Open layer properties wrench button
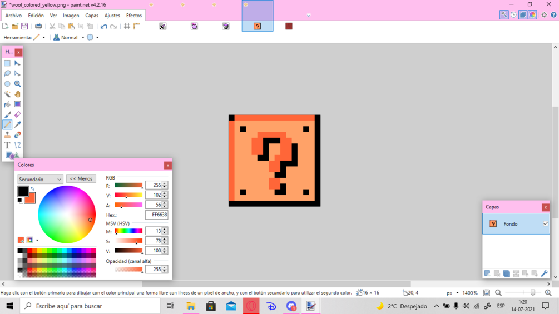559x314 pixels. tap(544, 273)
